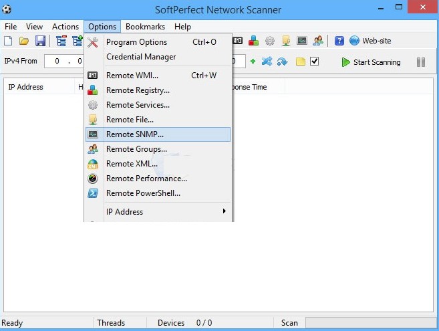The image size is (439, 331).
Task: Select Remote WMI... menu entry
Action: coord(158,76)
